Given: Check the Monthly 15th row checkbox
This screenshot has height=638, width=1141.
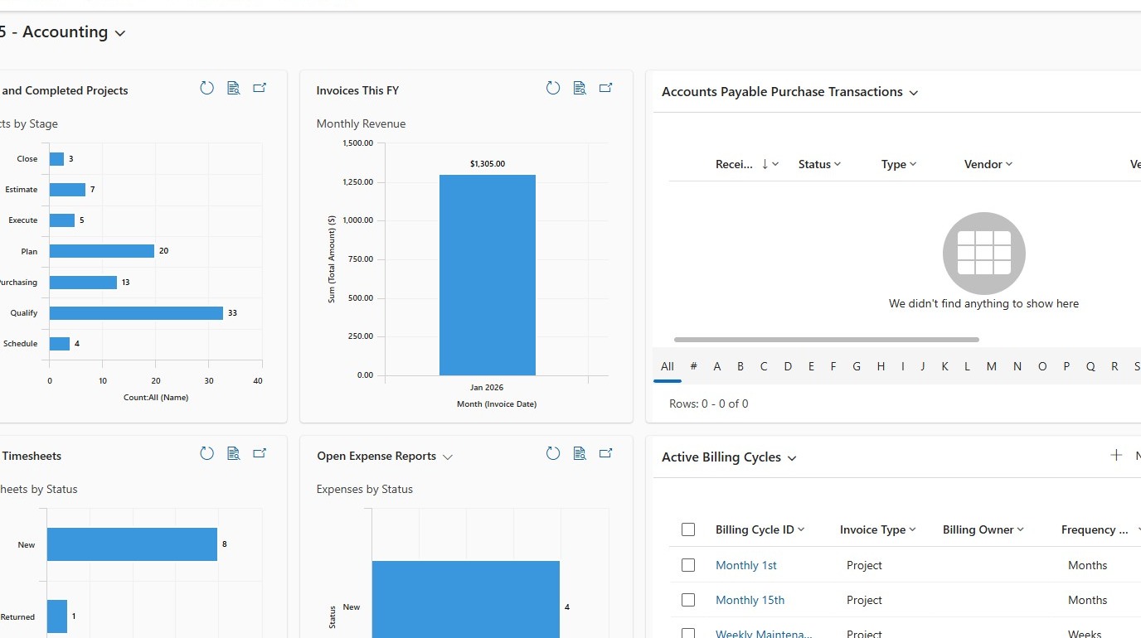Looking at the screenshot, I should tap(688, 600).
